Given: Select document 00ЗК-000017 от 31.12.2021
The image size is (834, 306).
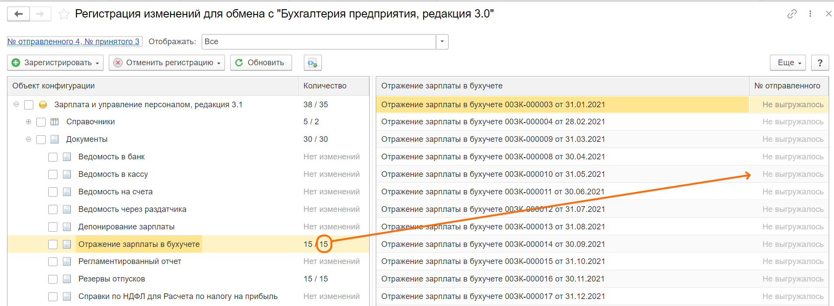Looking at the screenshot, I should click(563, 296).
